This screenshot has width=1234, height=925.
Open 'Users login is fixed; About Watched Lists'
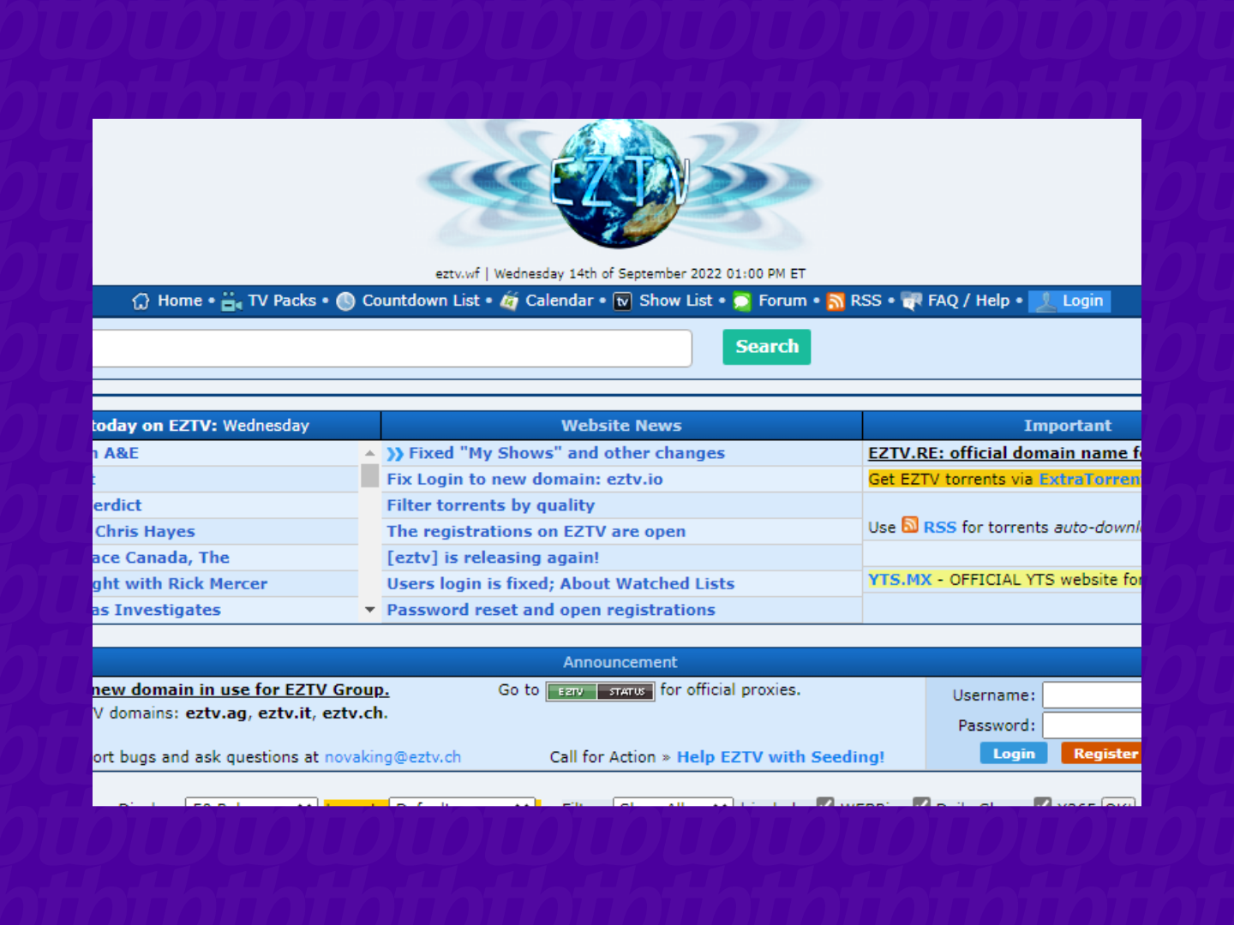560,584
